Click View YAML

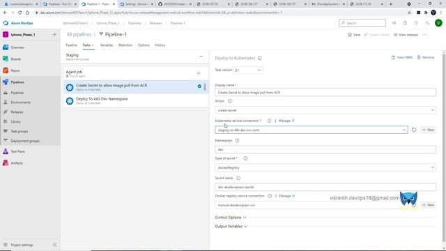click(x=402, y=57)
